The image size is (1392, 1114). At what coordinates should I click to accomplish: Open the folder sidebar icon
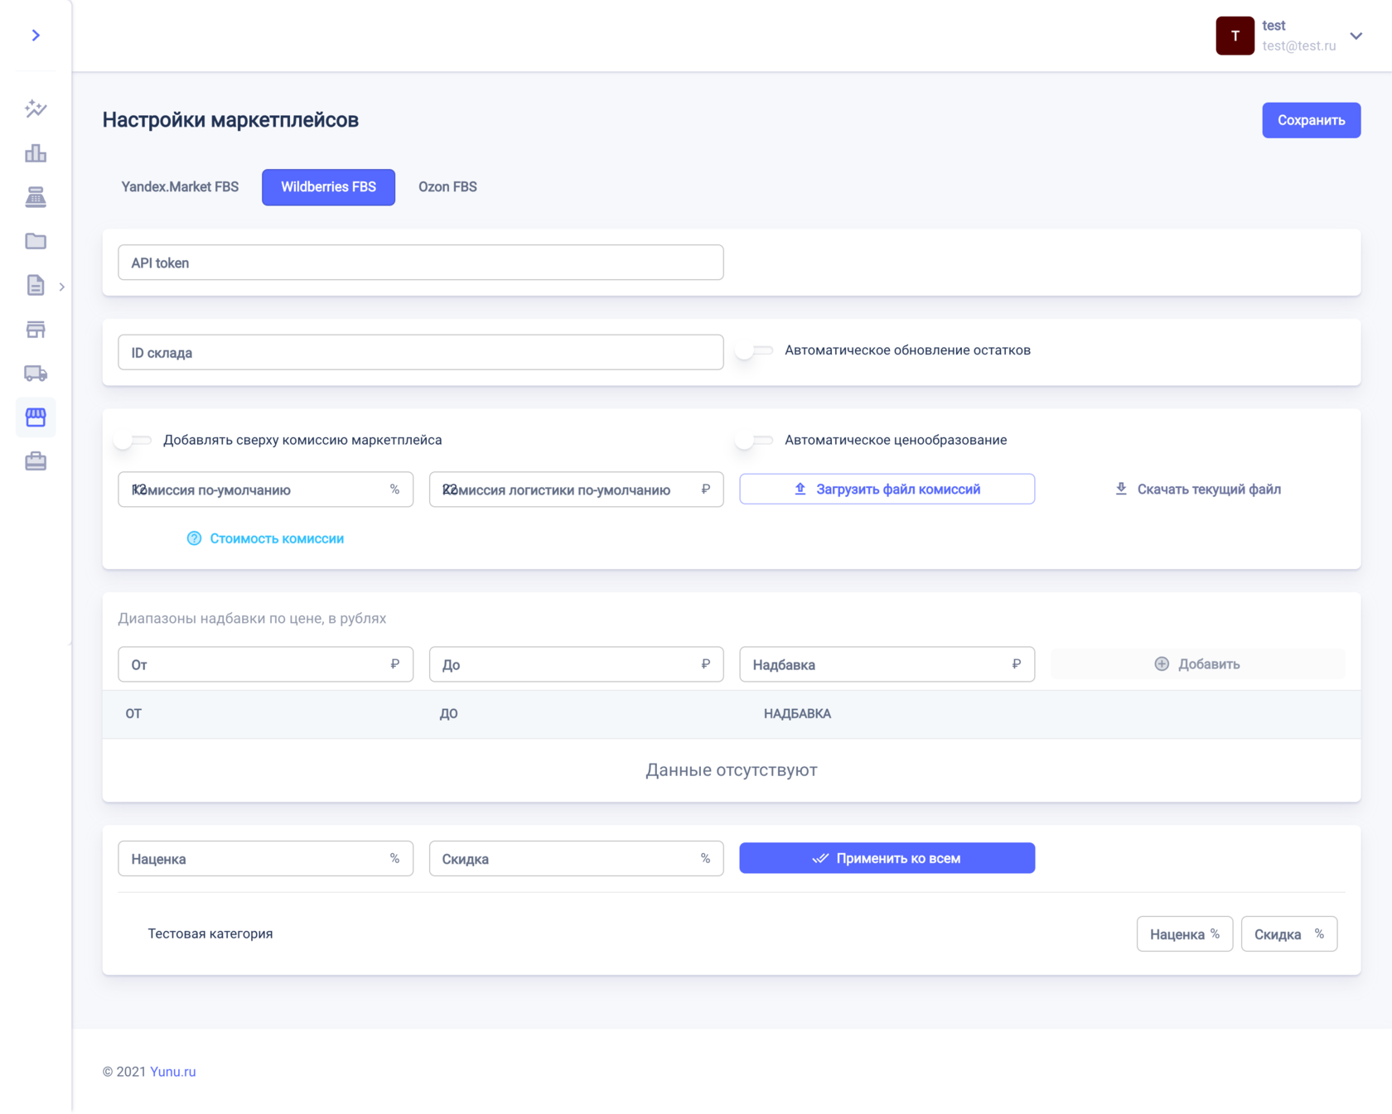36,241
